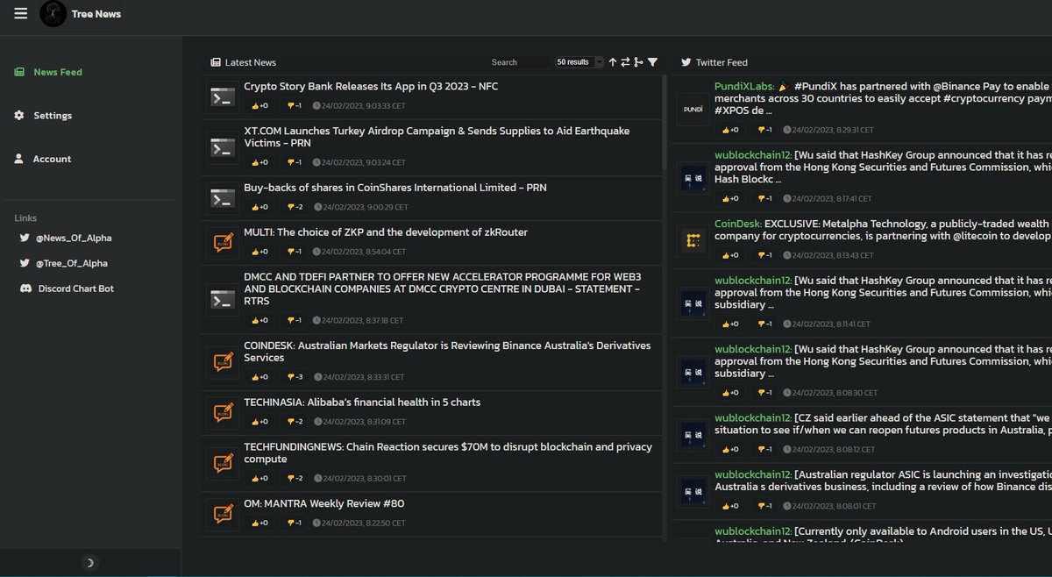This screenshot has height=577, width=1052.
Task: Downvote the Australian regulator ASIC tweet
Action: point(764,506)
